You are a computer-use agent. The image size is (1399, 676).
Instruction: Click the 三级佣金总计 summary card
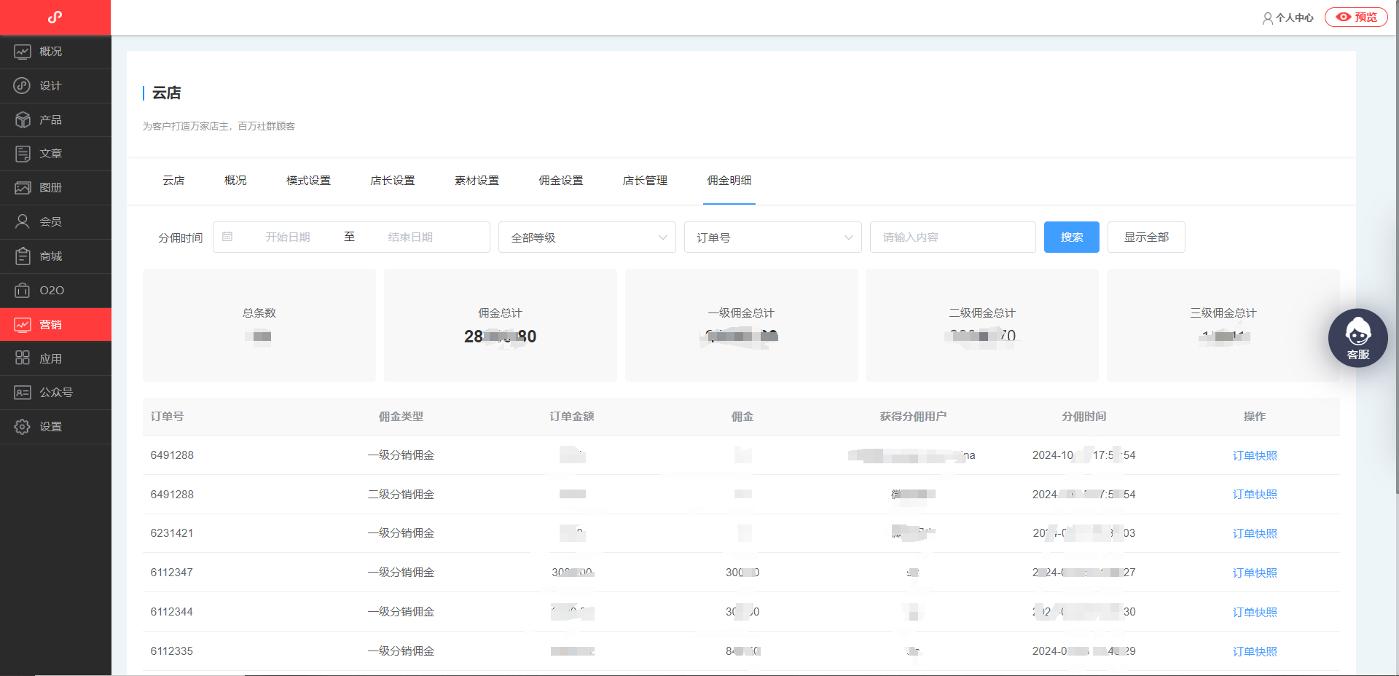coord(1223,325)
